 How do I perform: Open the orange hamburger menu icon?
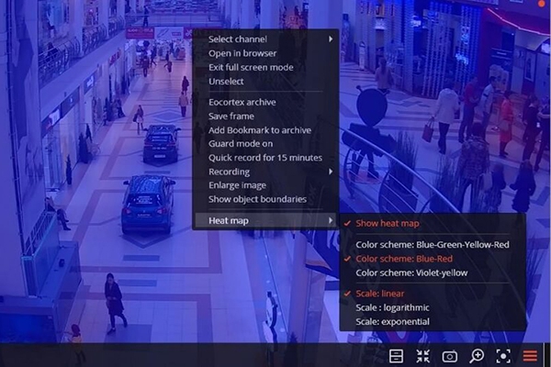(530, 356)
